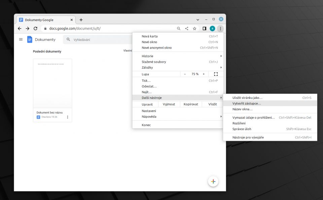This screenshot has height=200, width=323.
Task: Go forward with the forward arrow
Action: tap(27, 28)
